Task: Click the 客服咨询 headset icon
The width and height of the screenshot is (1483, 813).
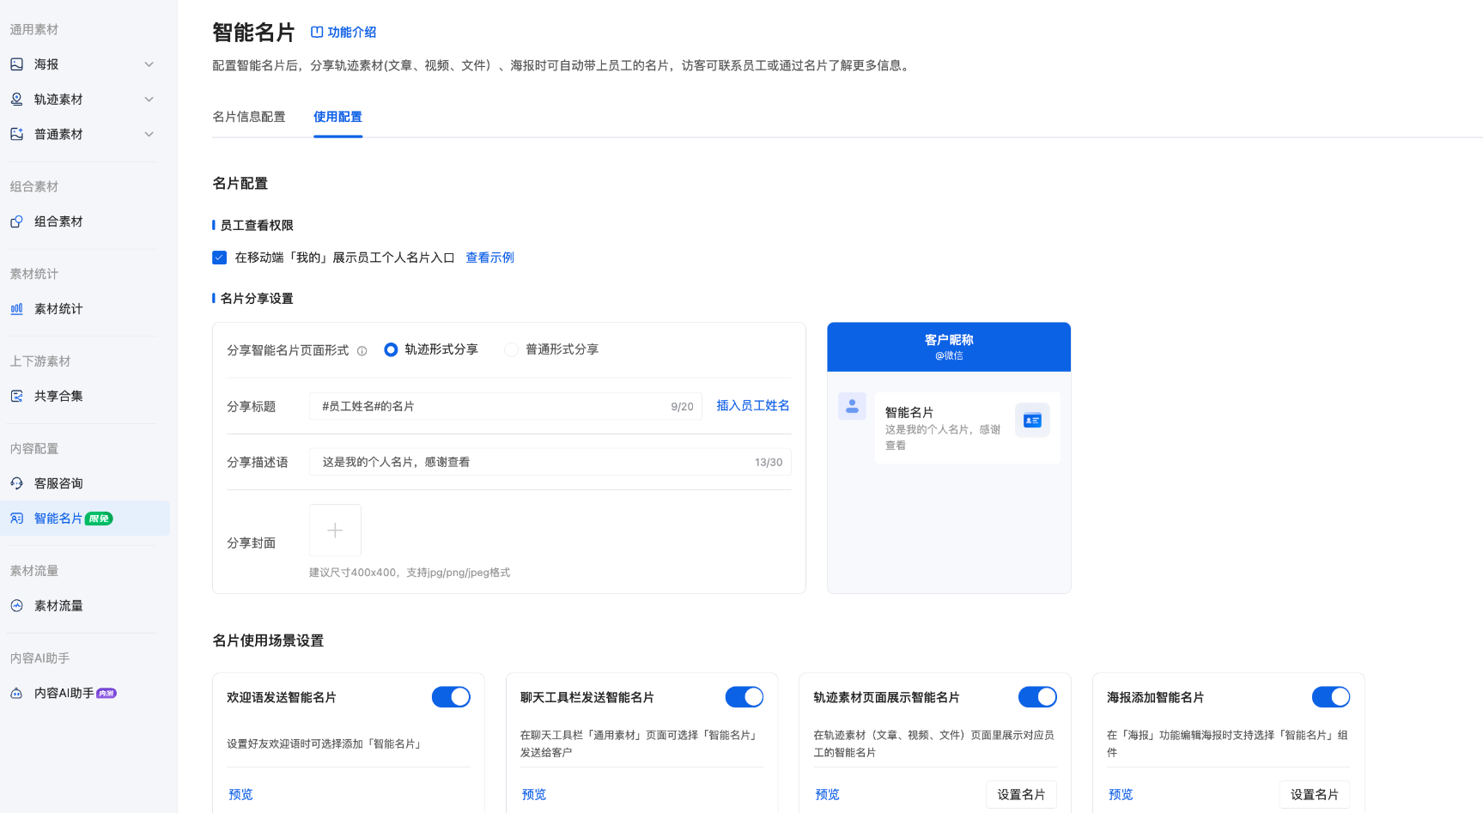Action: pos(16,483)
